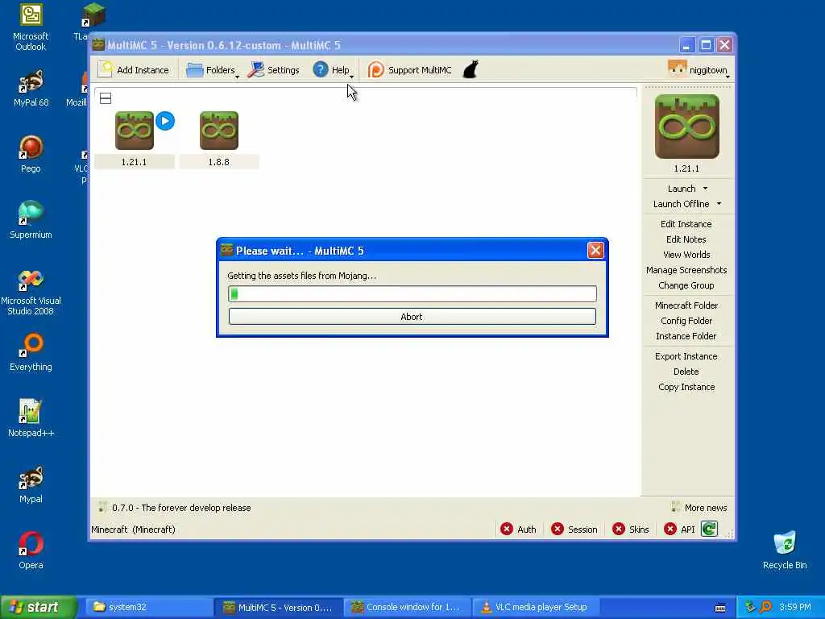
Task: Switch to MultiMC 5 taskbar button
Action: (279, 607)
